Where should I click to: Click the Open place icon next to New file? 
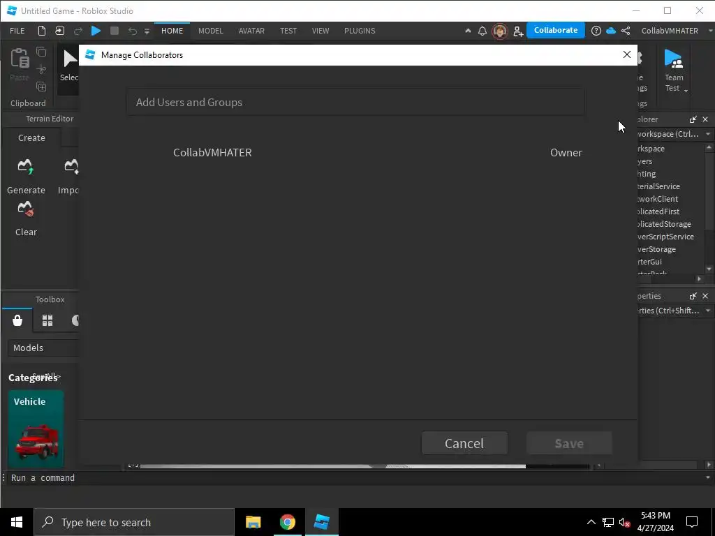(x=60, y=31)
